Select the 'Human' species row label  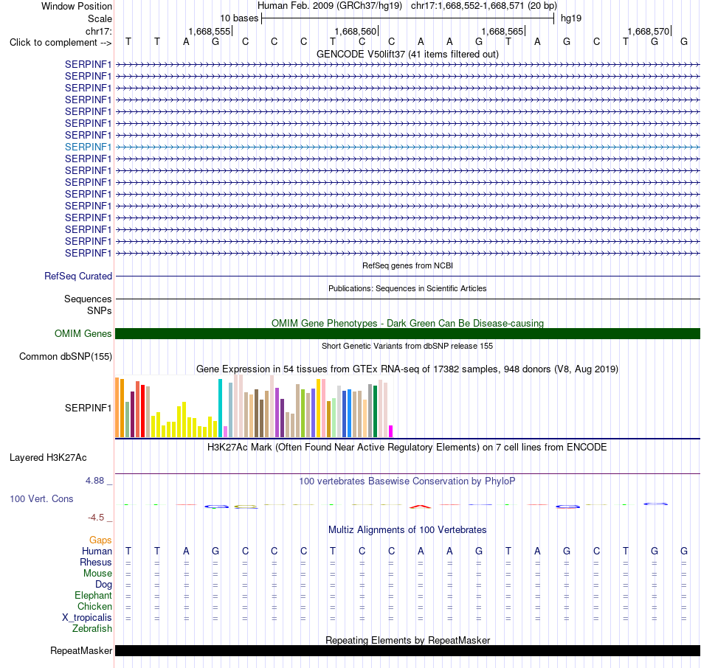click(97, 552)
